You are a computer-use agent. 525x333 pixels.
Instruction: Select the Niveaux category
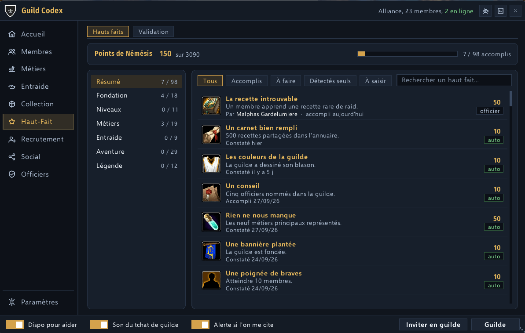coord(136,110)
